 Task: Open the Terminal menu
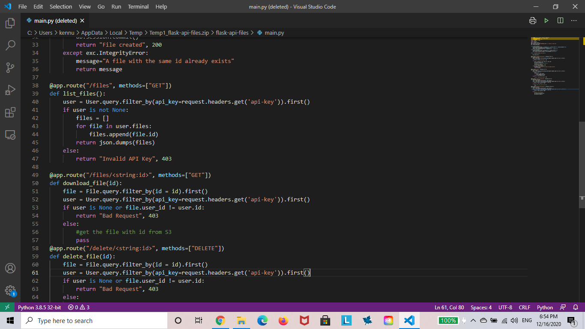138,6
